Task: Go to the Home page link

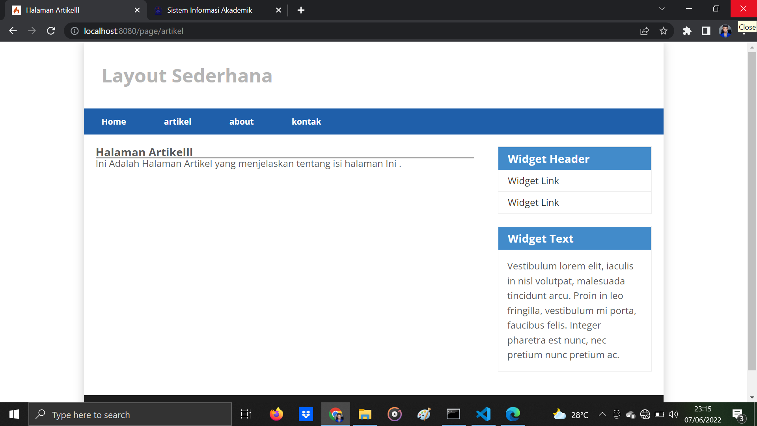Action: (114, 121)
